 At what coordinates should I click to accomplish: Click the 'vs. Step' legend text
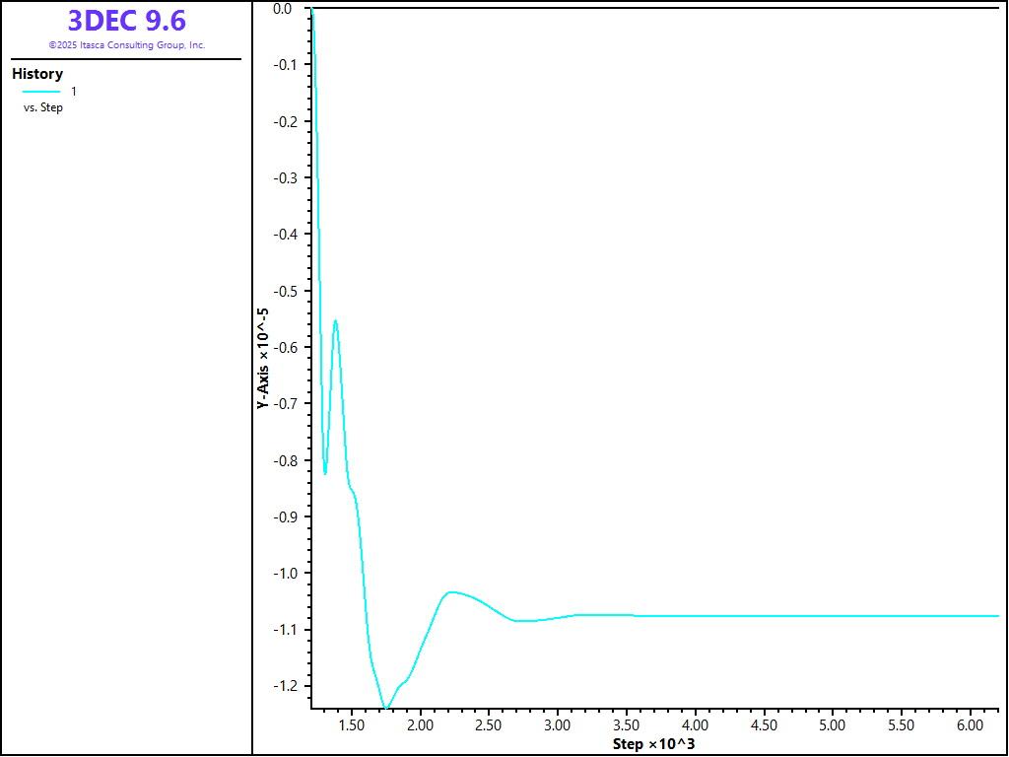(x=43, y=107)
